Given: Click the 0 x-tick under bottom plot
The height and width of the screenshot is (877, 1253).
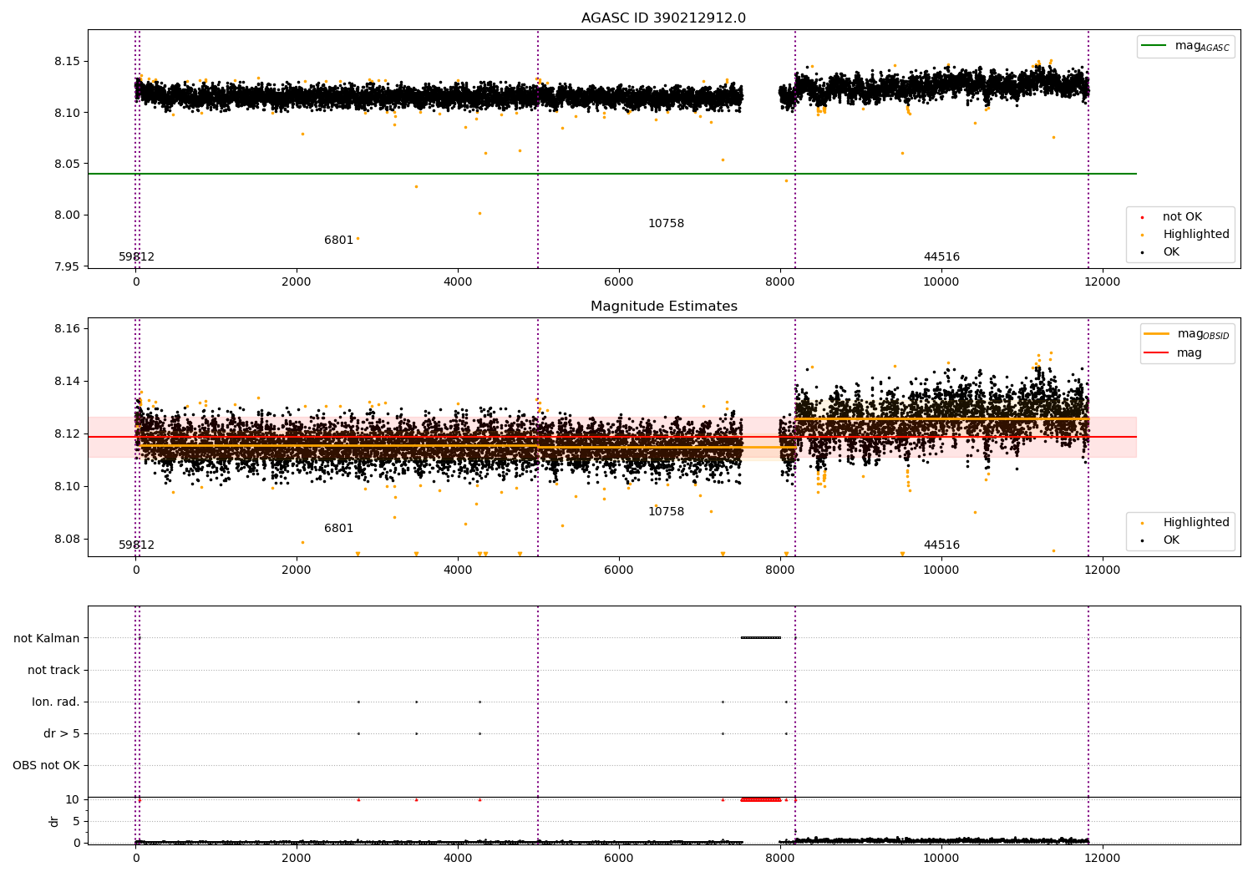Looking at the screenshot, I should 136,859.
